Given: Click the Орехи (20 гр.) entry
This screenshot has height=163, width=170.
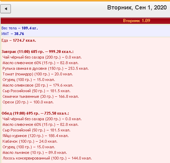Looking at the screenshot, I should [28, 102].
